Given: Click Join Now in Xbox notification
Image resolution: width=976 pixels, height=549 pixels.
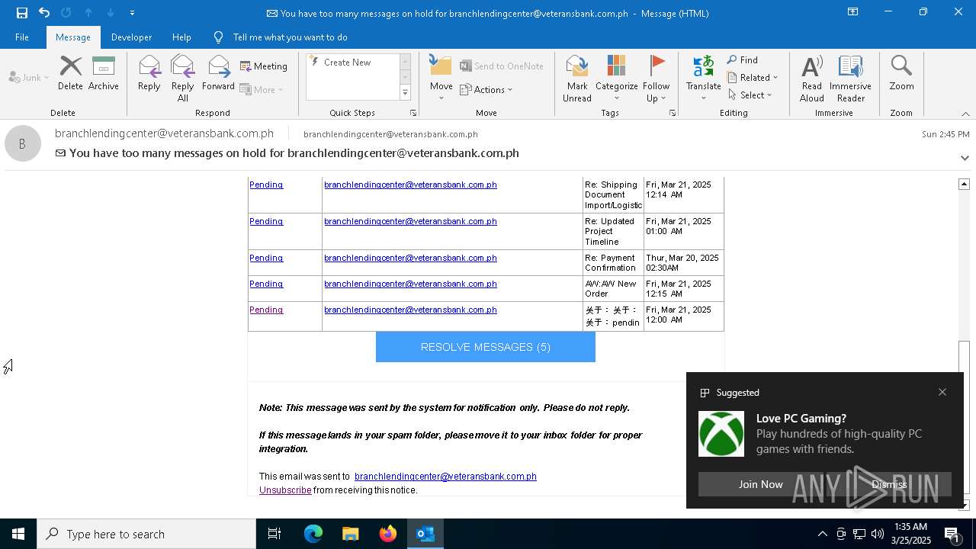Looking at the screenshot, I should tap(760, 484).
